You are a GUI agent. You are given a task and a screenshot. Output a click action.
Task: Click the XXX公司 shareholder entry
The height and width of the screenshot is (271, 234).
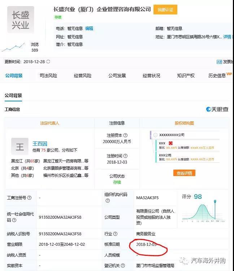point(165,155)
